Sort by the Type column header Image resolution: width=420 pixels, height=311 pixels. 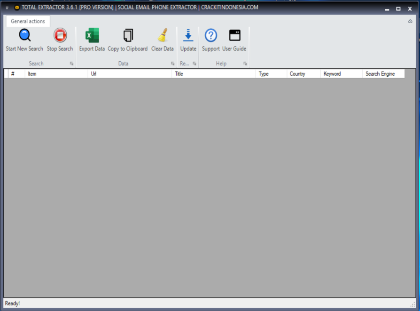pos(271,74)
